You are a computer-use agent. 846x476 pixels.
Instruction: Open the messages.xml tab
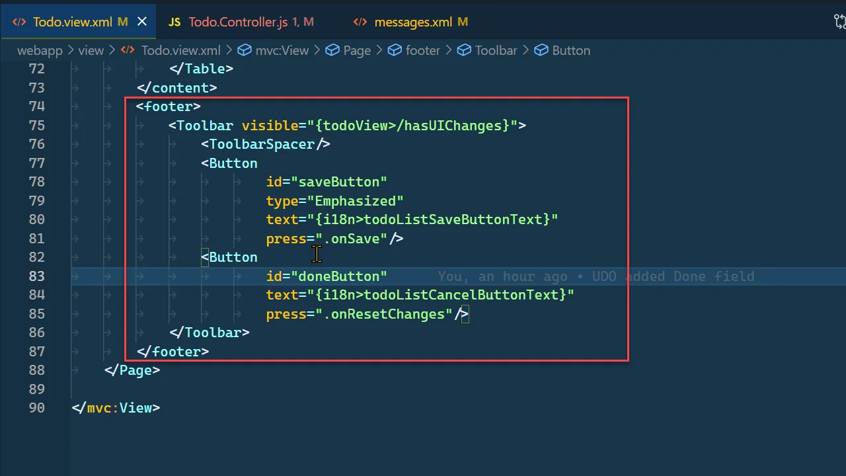pos(413,22)
